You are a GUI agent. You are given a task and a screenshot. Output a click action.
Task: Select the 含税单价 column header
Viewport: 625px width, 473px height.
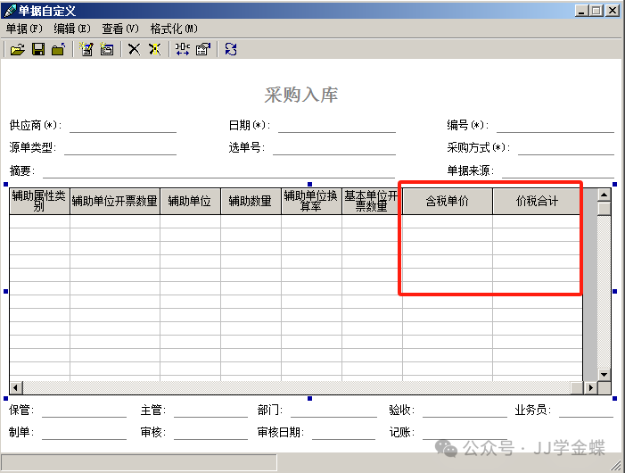point(448,202)
